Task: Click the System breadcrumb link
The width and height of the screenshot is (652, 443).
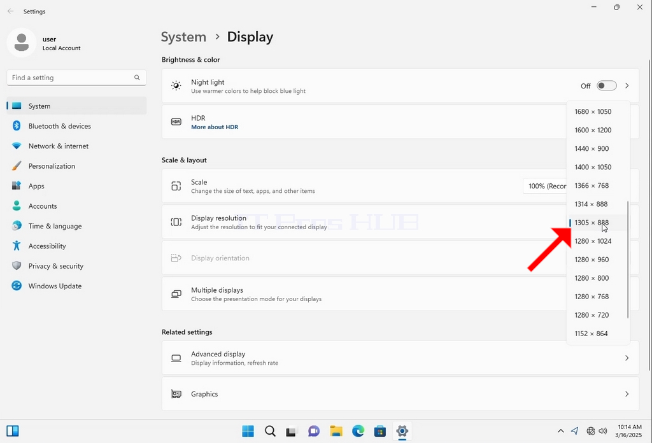Action: pyautogui.click(x=183, y=37)
